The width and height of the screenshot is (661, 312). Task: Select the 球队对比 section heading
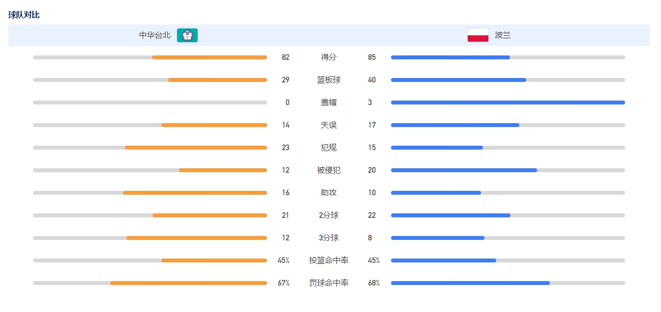point(24,15)
